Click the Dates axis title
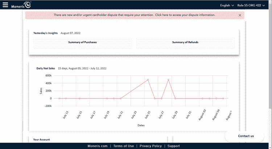This screenshot has width=272, height=149. [x=141, y=125]
